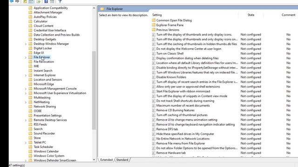Viewport: 298px width, 167px height.
Task: Click the folder icon next to IME
Action: pos(30,66)
